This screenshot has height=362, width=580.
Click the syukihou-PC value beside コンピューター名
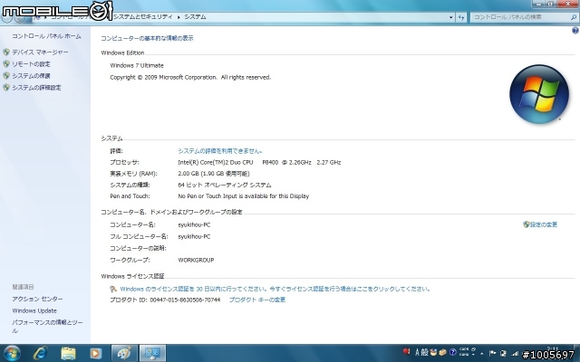(194, 225)
